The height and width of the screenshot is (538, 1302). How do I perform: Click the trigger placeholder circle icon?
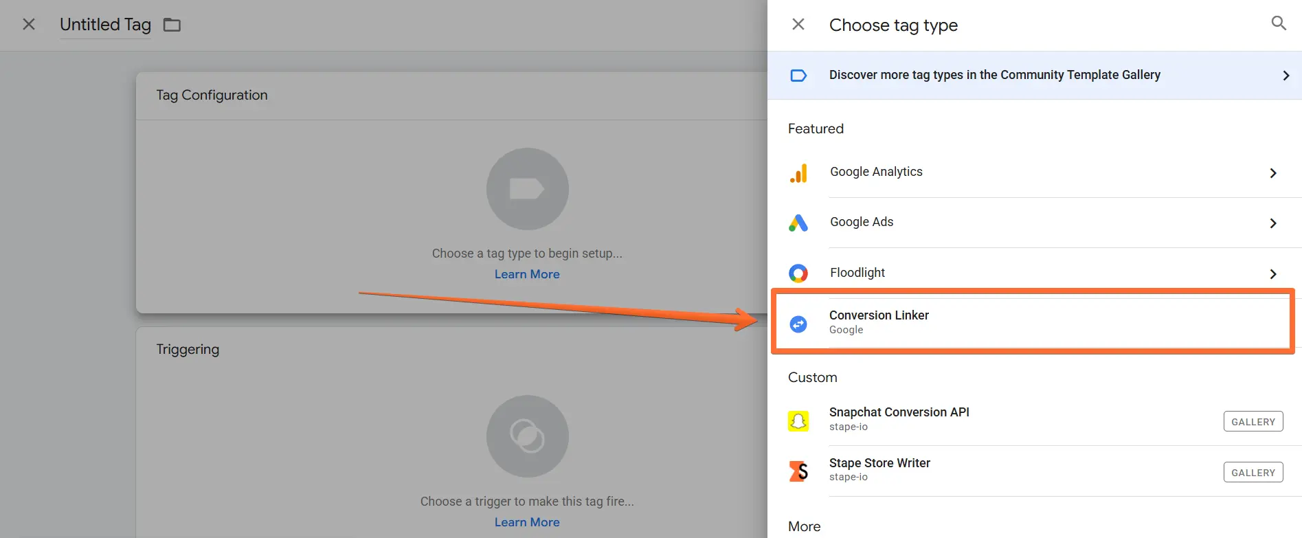[x=527, y=436]
